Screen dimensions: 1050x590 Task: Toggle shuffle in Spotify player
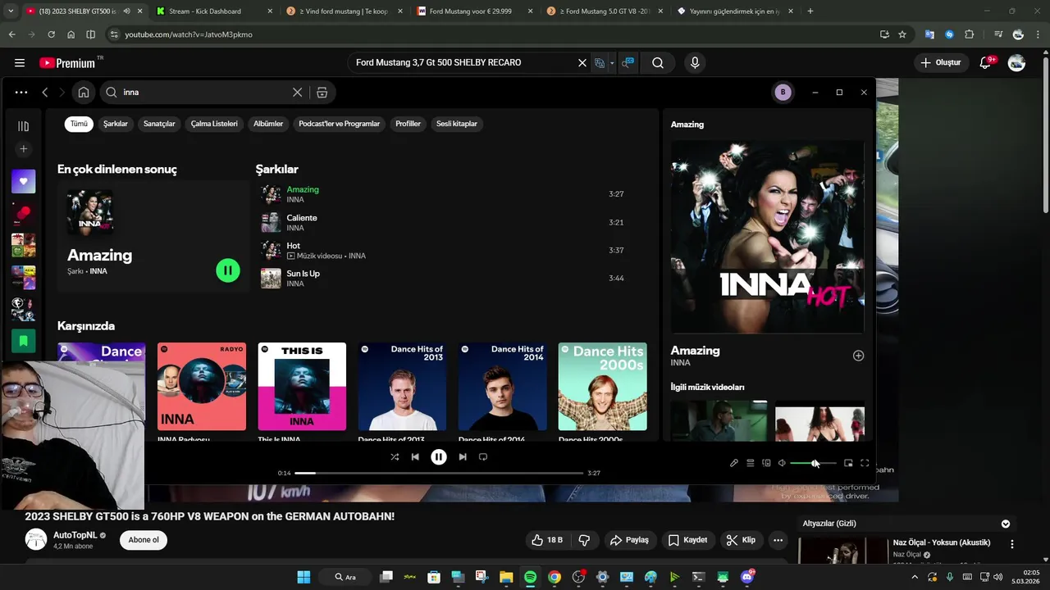(395, 457)
